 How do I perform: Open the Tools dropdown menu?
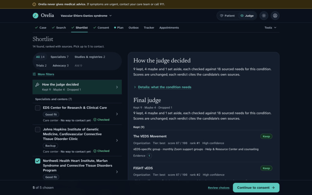click(x=270, y=27)
